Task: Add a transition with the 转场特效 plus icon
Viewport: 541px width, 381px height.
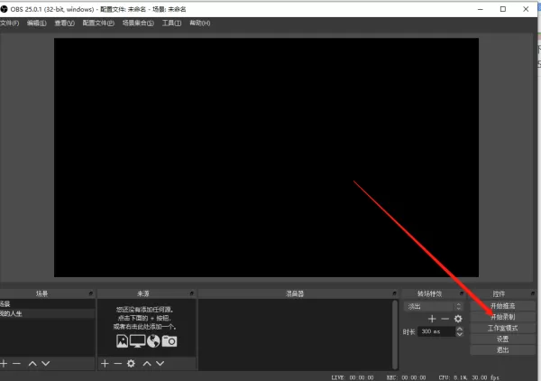Action: tap(432, 319)
